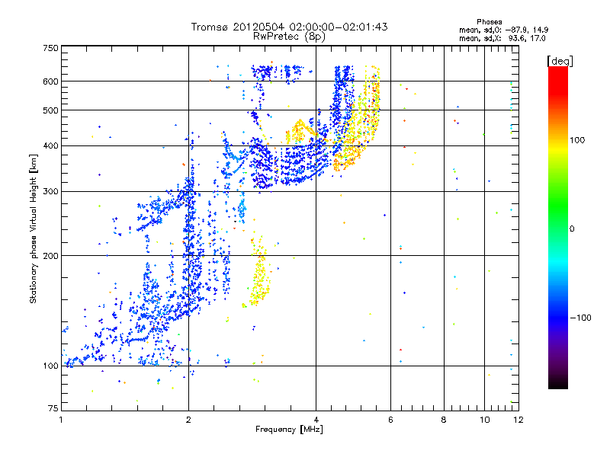The height and width of the screenshot is (457, 610).
Task: Click the y-axis tick label '200'
Action: 50,256
